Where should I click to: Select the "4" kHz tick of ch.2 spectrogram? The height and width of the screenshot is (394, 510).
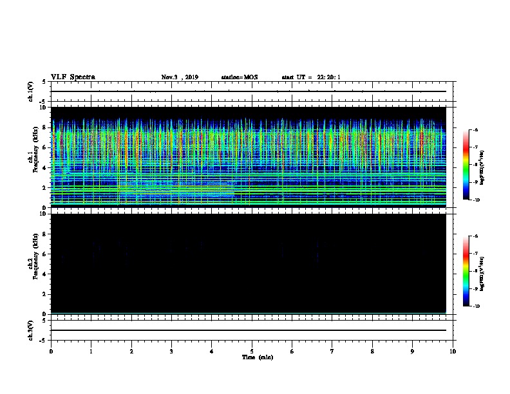(x=44, y=274)
